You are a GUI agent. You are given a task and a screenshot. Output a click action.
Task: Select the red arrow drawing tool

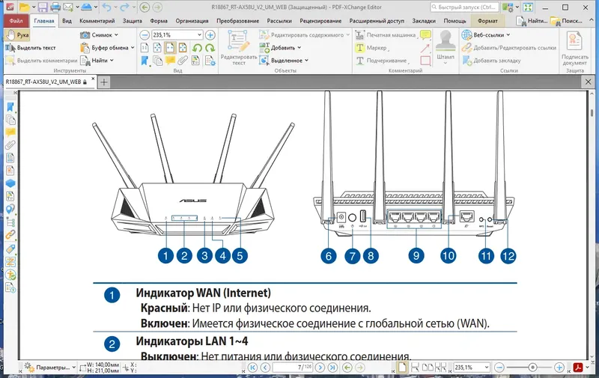click(x=425, y=48)
